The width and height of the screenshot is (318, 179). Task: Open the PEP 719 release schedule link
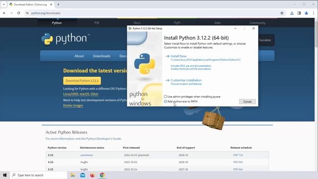tap(238, 155)
